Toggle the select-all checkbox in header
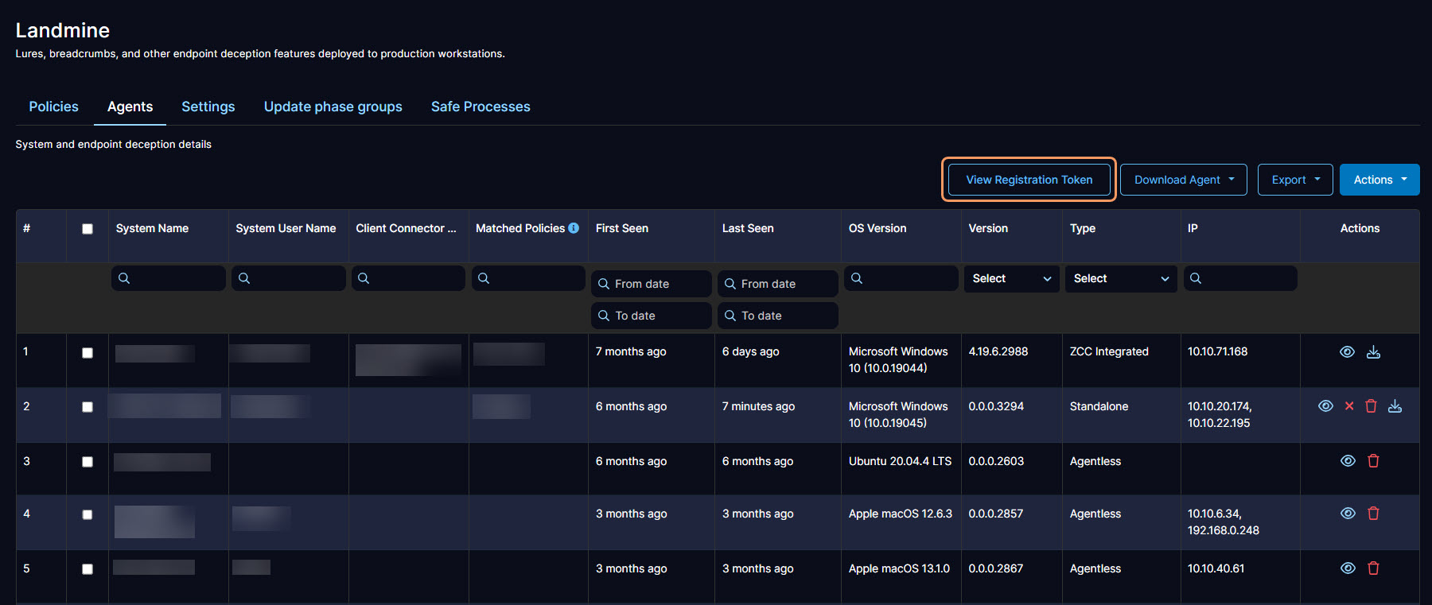 point(88,229)
